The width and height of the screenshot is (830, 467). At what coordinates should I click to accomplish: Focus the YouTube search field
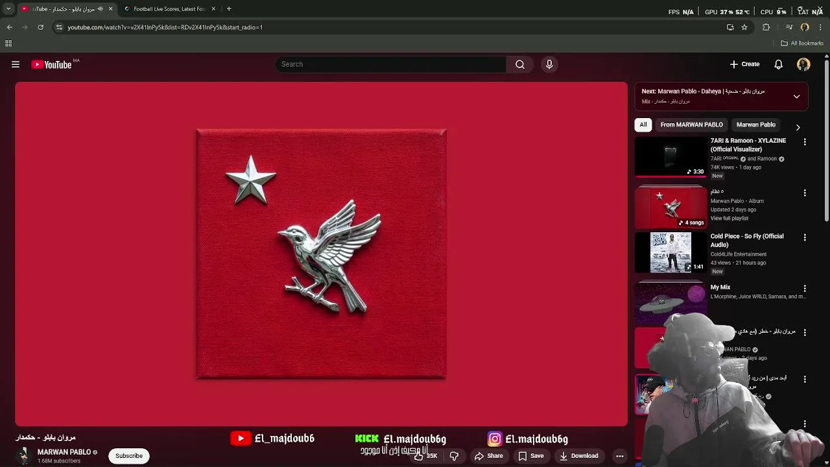point(390,64)
